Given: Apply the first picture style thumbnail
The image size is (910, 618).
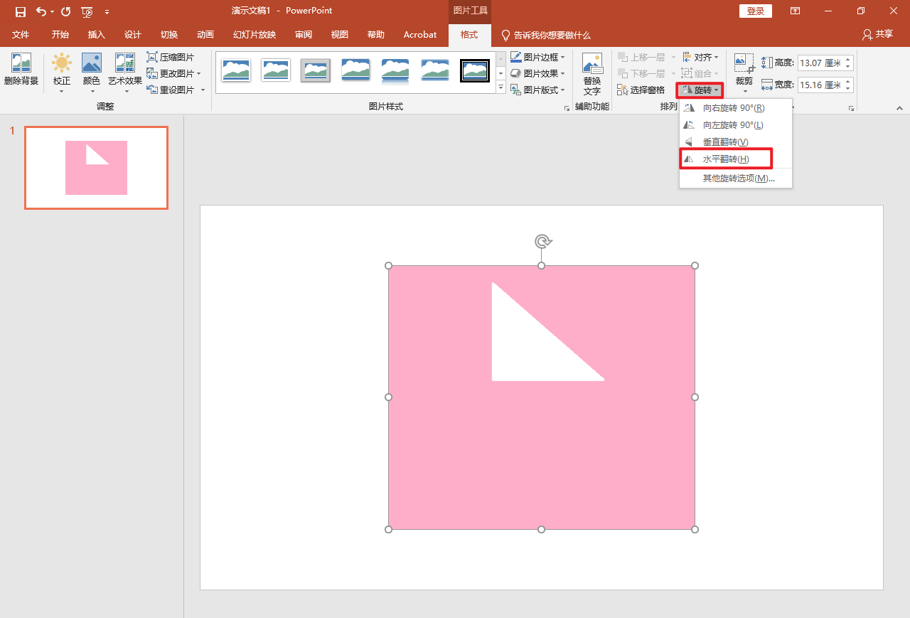Looking at the screenshot, I should coord(236,70).
